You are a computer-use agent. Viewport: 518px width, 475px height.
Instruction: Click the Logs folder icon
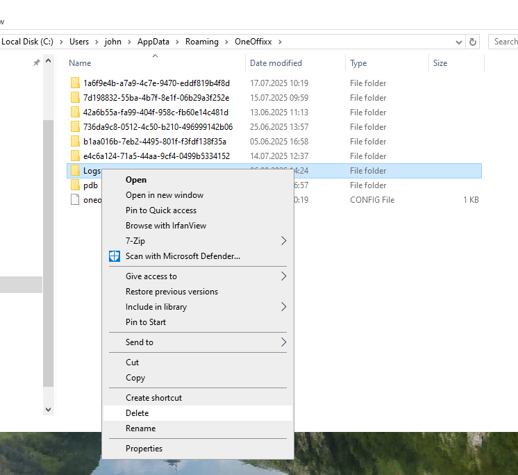pos(75,170)
